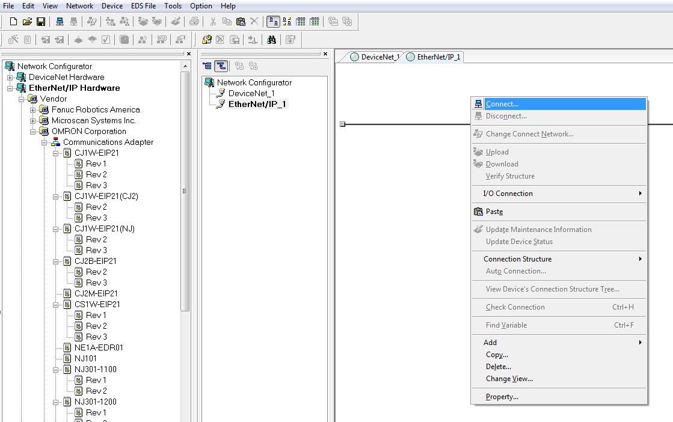Toggle the Small Icons view button
Screen dimensions: 673x422
[x=287, y=22]
